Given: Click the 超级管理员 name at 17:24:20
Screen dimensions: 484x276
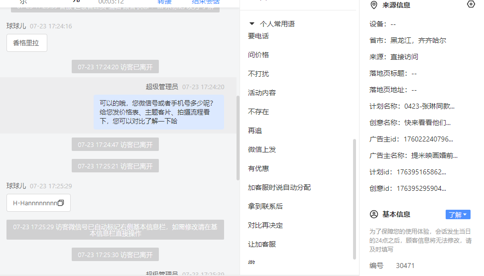Looking at the screenshot, I should pos(162,87).
